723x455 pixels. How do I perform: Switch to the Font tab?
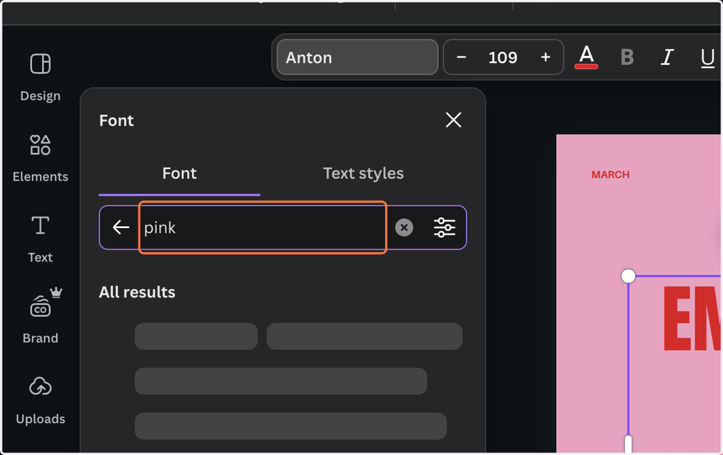pos(180,173)
